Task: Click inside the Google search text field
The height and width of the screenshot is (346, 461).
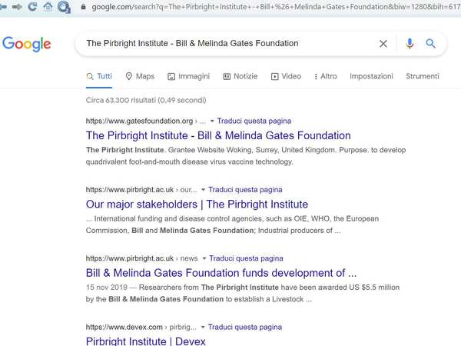Action: pyautogui.click(x=223, y=44)
